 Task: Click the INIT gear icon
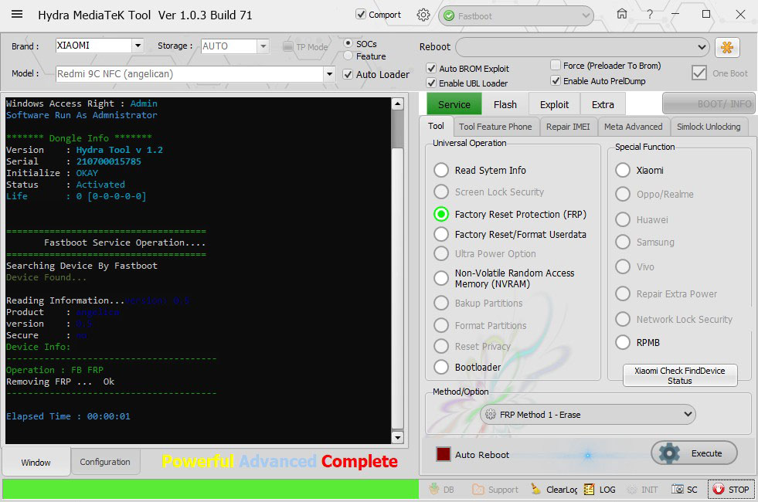[642, 490]
